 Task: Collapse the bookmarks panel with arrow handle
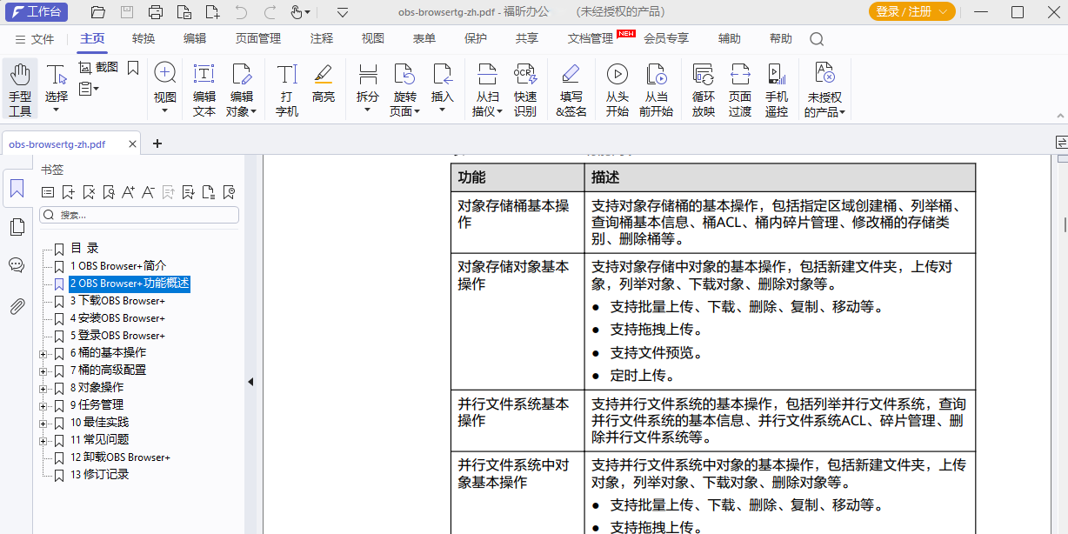[x=250, y=381]
